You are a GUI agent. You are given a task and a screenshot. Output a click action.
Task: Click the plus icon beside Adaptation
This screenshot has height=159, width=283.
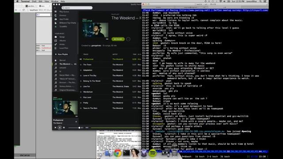[80, 70]
